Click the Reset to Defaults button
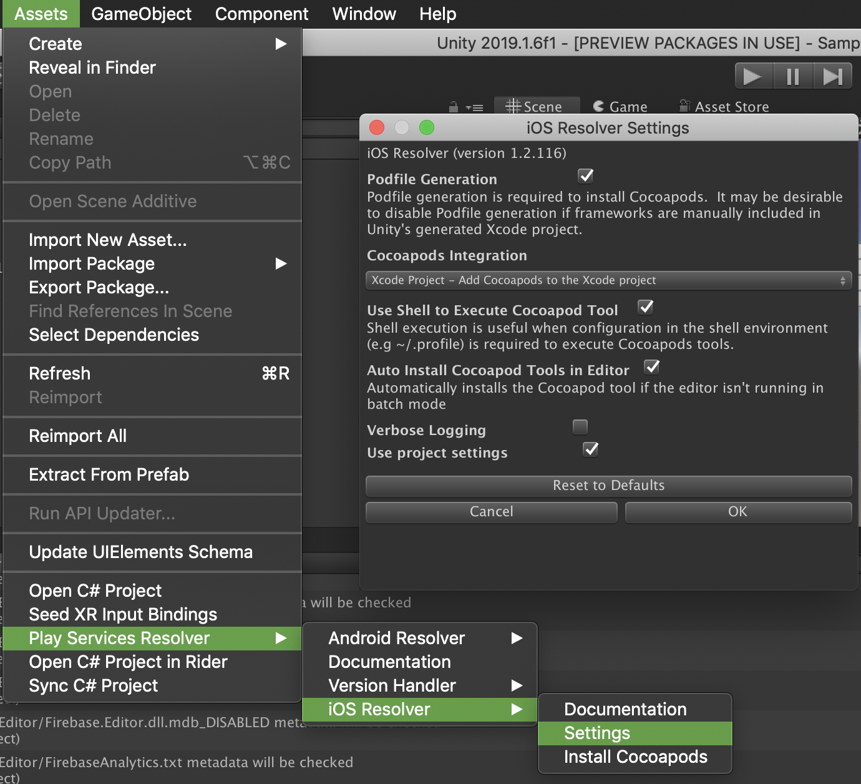 click(608, 486)
